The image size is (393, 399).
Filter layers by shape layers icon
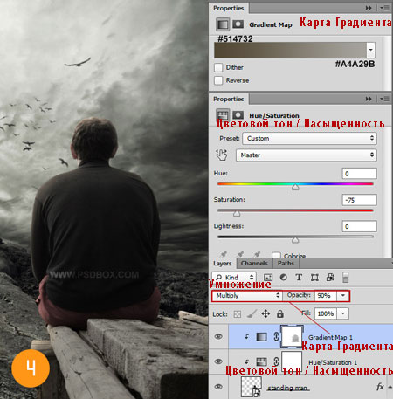(314, 278)
